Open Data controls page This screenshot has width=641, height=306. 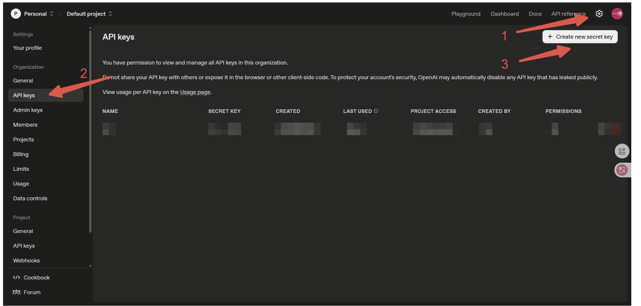click(x=30, y=198)
